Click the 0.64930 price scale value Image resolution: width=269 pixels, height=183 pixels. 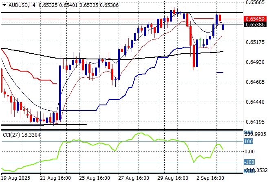255,62
